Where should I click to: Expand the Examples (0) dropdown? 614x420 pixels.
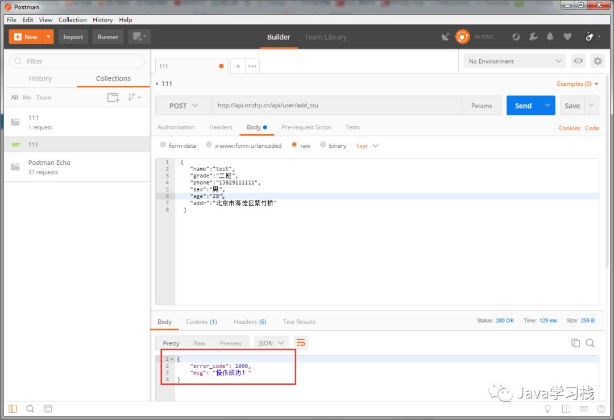click(578, 84)
